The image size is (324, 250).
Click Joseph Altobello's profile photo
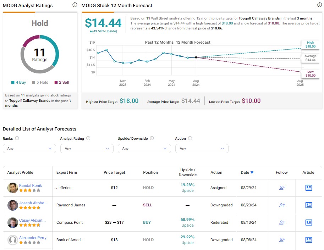(13, 205)
